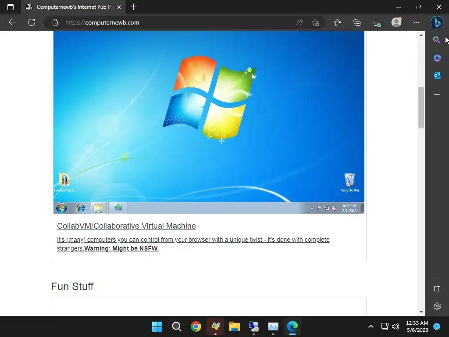The image size is (449, 337).
Task: Open the bee icon app on taskbar
Action: [x=215, y=326]
